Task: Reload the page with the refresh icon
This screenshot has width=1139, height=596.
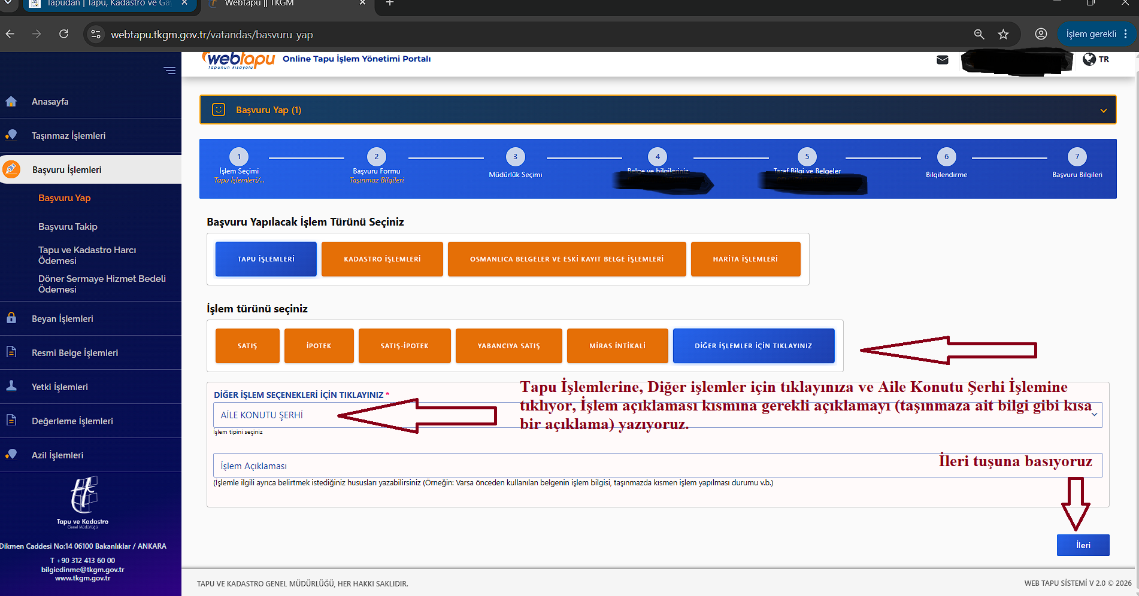Action: (x=64, y=34)
